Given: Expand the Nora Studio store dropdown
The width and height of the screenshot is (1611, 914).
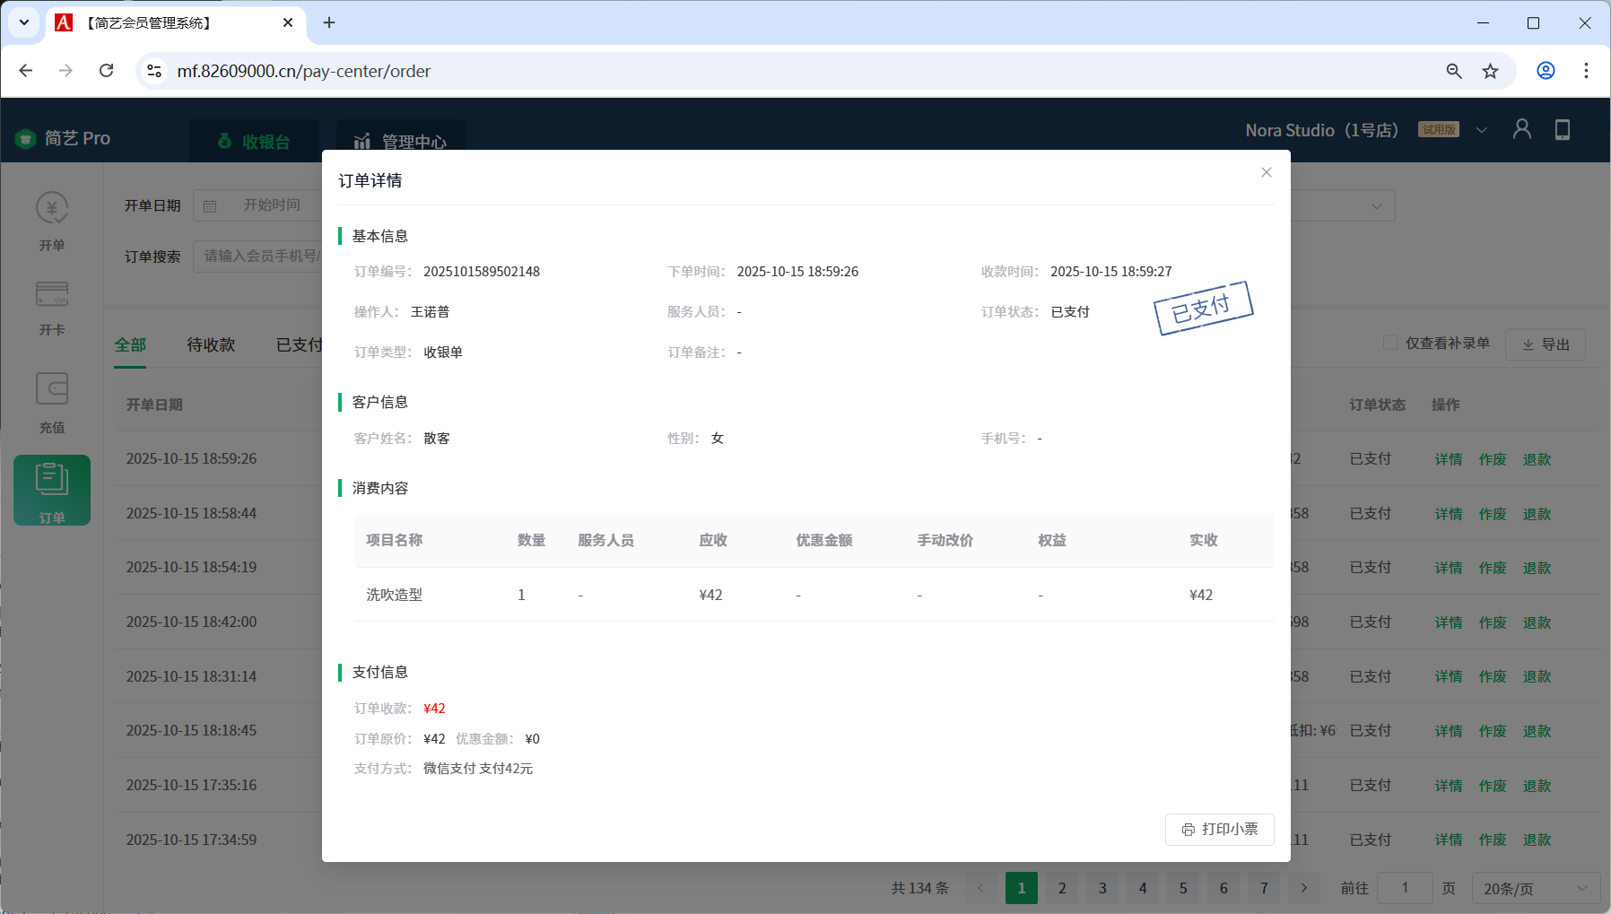Looking at the screenshot, I should 1481,130.
